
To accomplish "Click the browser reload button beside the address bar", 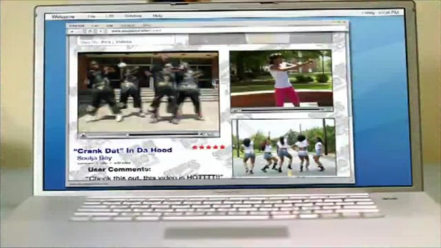I will [x=90, y=32].
